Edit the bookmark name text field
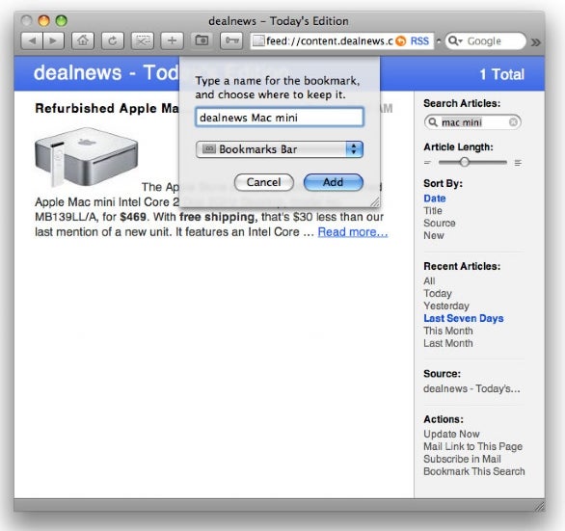The width and height of the screenshot is (565, 531). tap(280, 118)
